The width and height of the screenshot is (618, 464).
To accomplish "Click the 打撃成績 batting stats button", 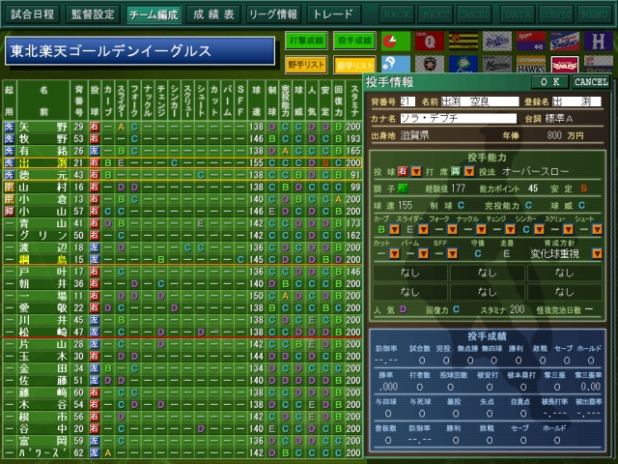I will 306,41.
